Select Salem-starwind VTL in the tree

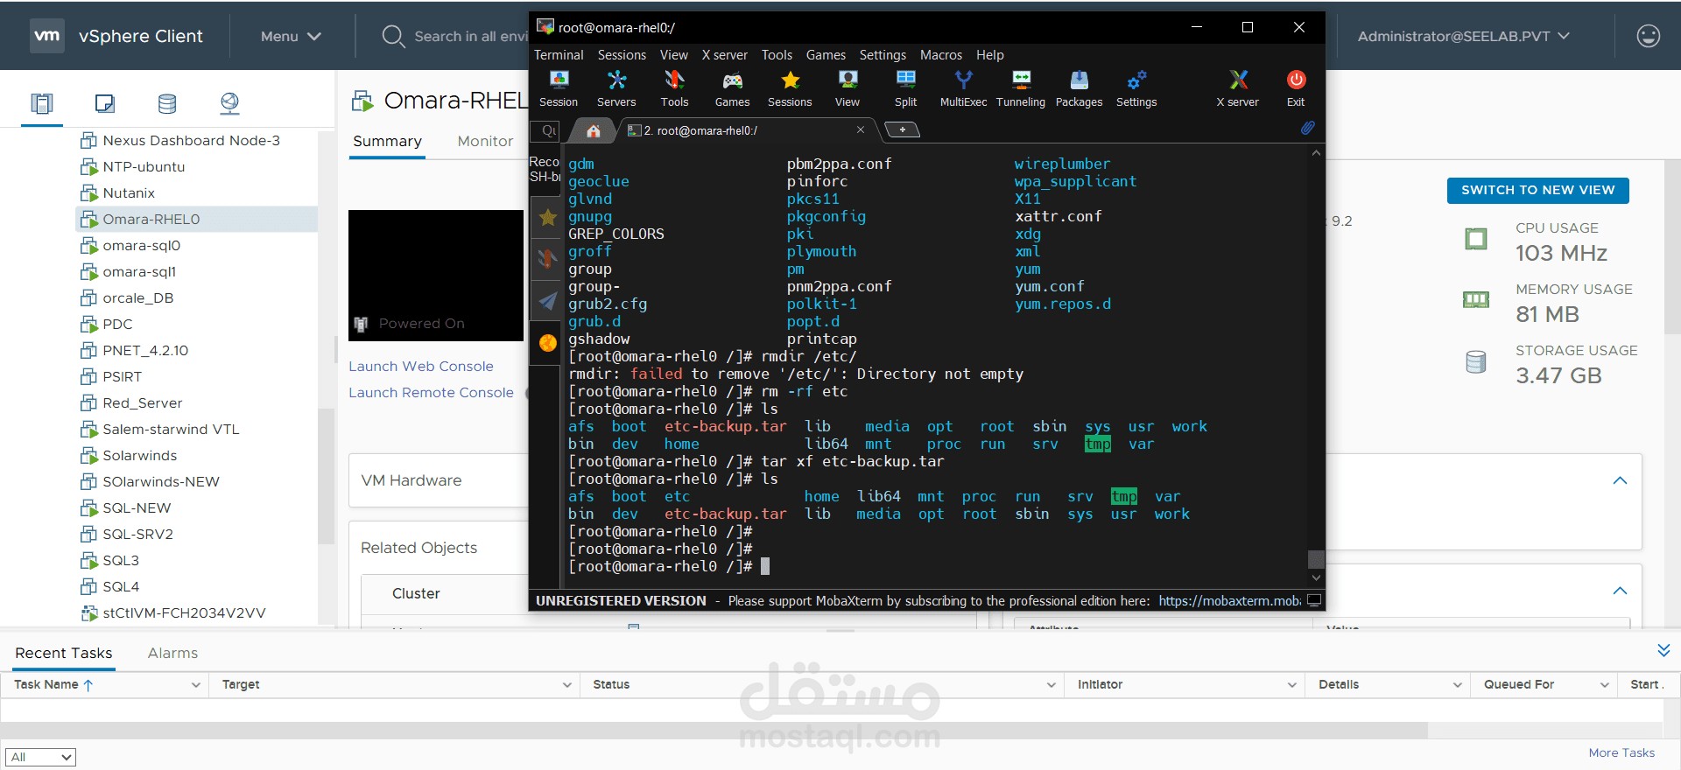coord(171,429)
